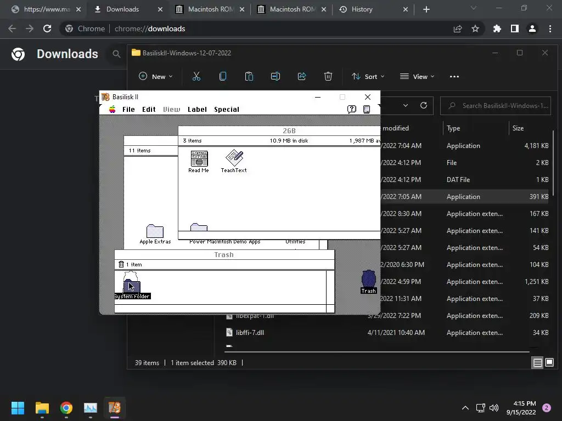The height and width of the screenshot is (421, 562).
Task: Refresh the File Explorer folder view
Action: 424,105
